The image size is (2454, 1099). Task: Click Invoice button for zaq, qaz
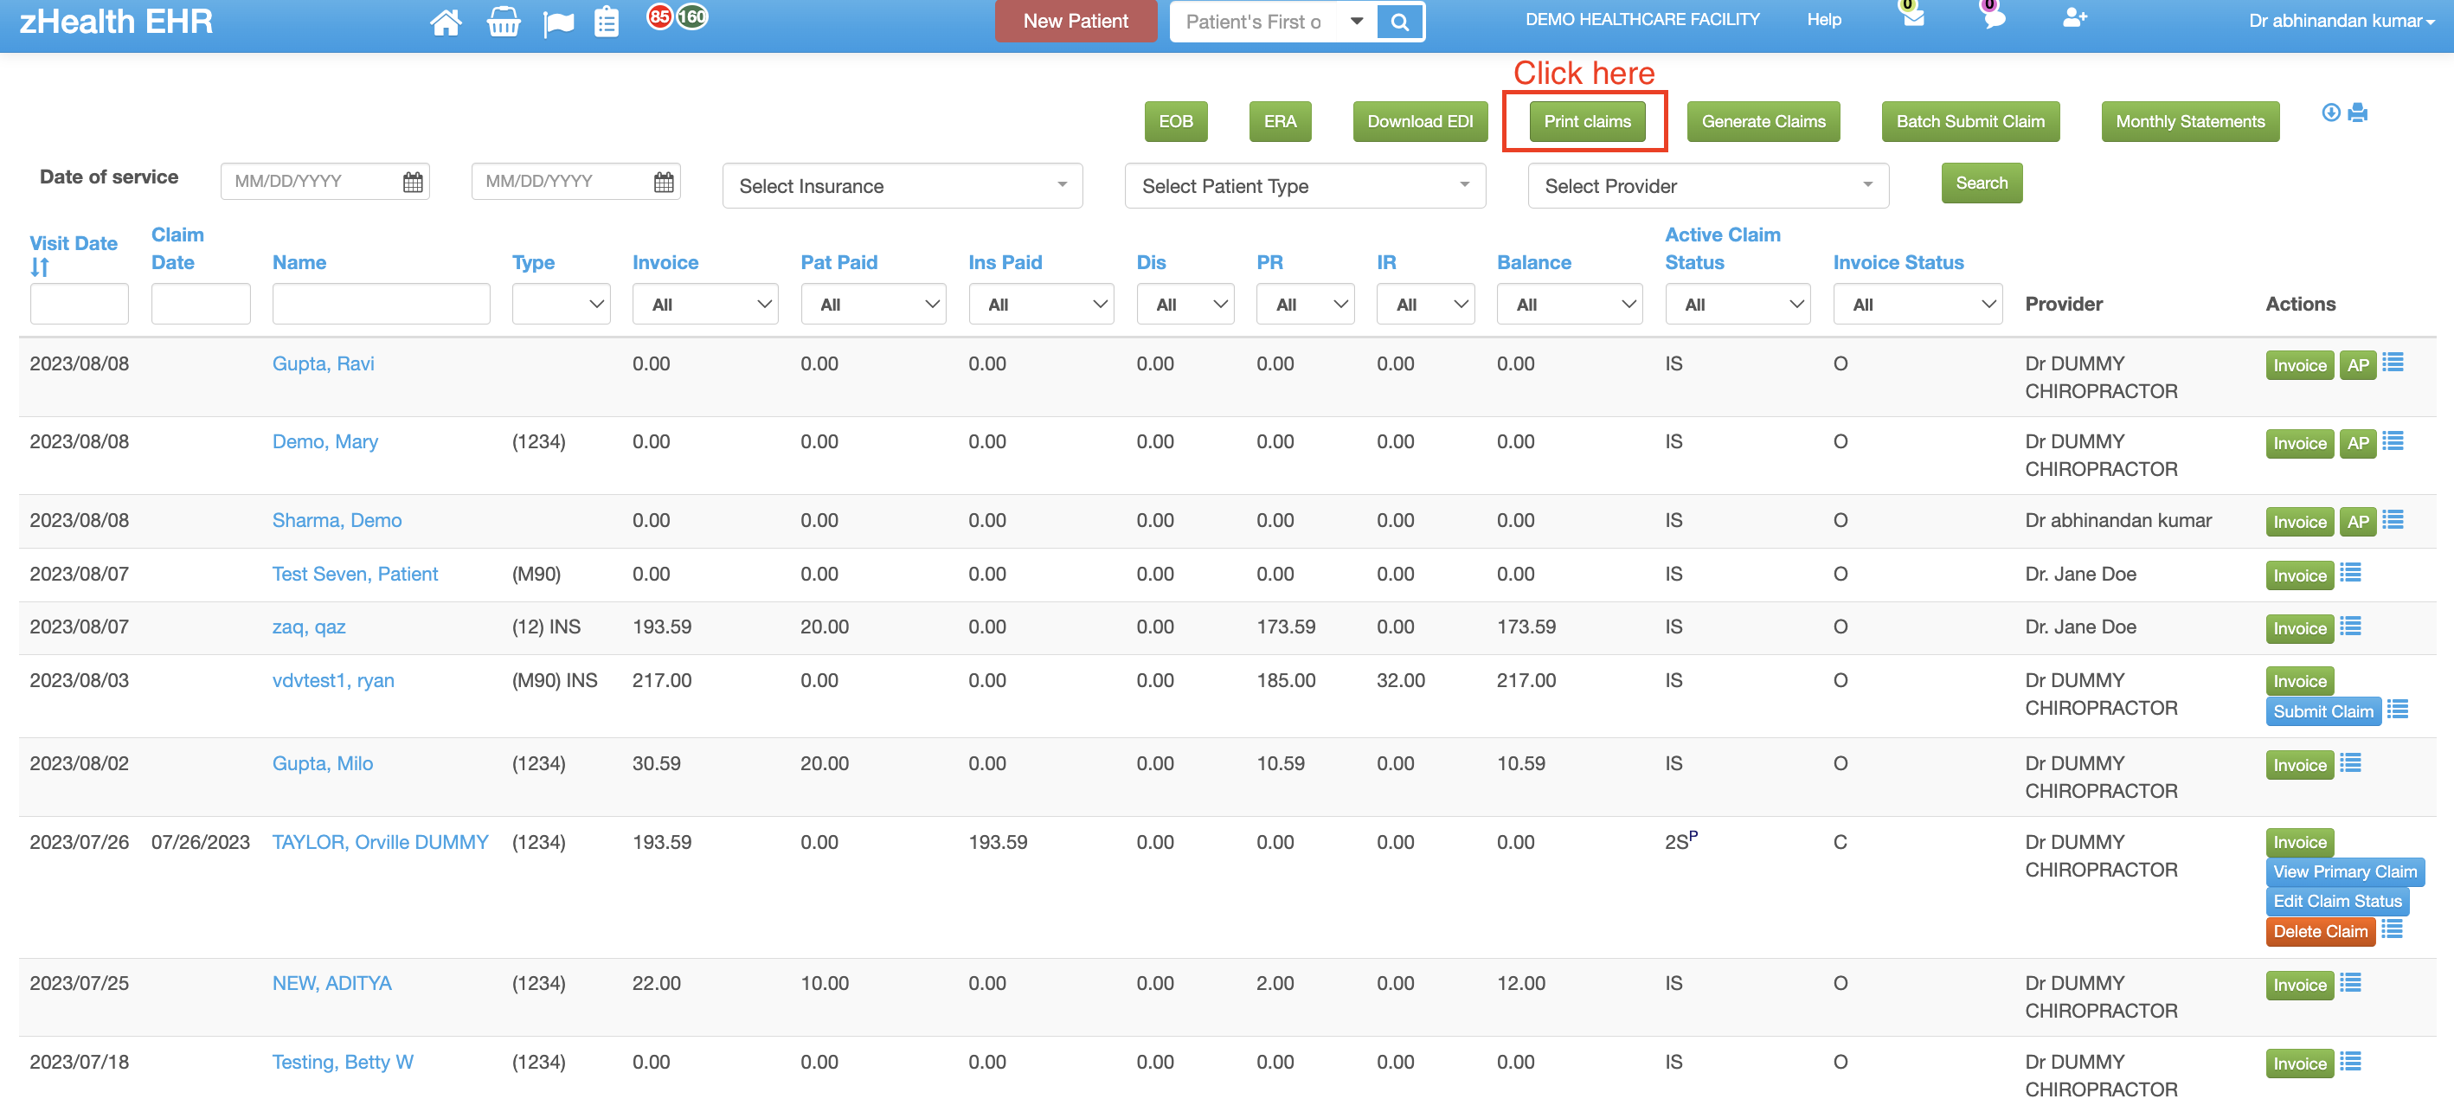(x=2299, y=627)
